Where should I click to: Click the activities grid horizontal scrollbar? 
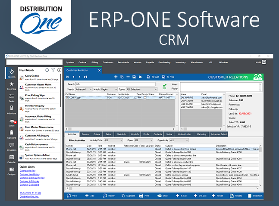point(162,188)
